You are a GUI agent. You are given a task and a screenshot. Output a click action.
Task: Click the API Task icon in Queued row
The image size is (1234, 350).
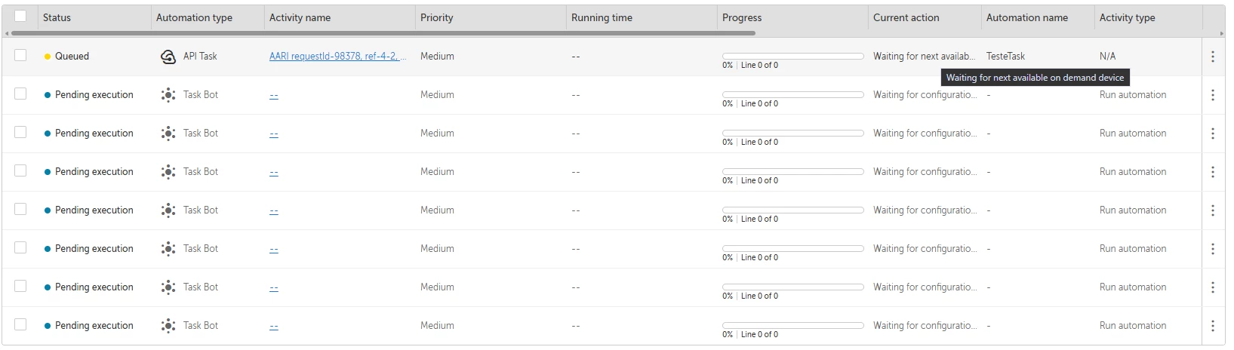point(168,57)
